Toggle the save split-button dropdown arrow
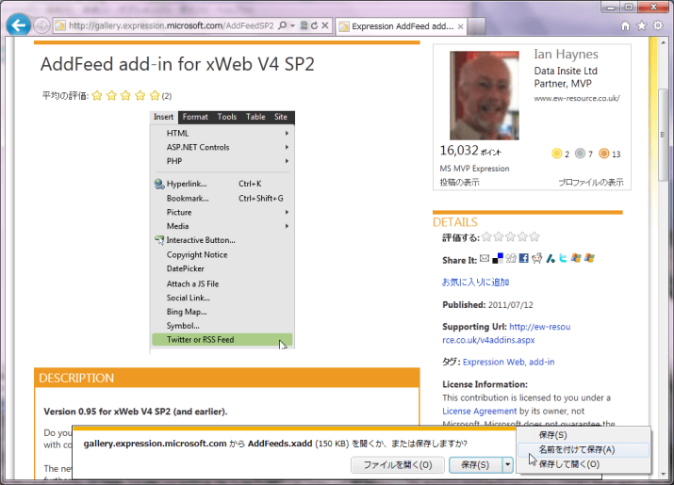Image resolution: width=674 pixels, height=485 pixels. click(508, 465)
